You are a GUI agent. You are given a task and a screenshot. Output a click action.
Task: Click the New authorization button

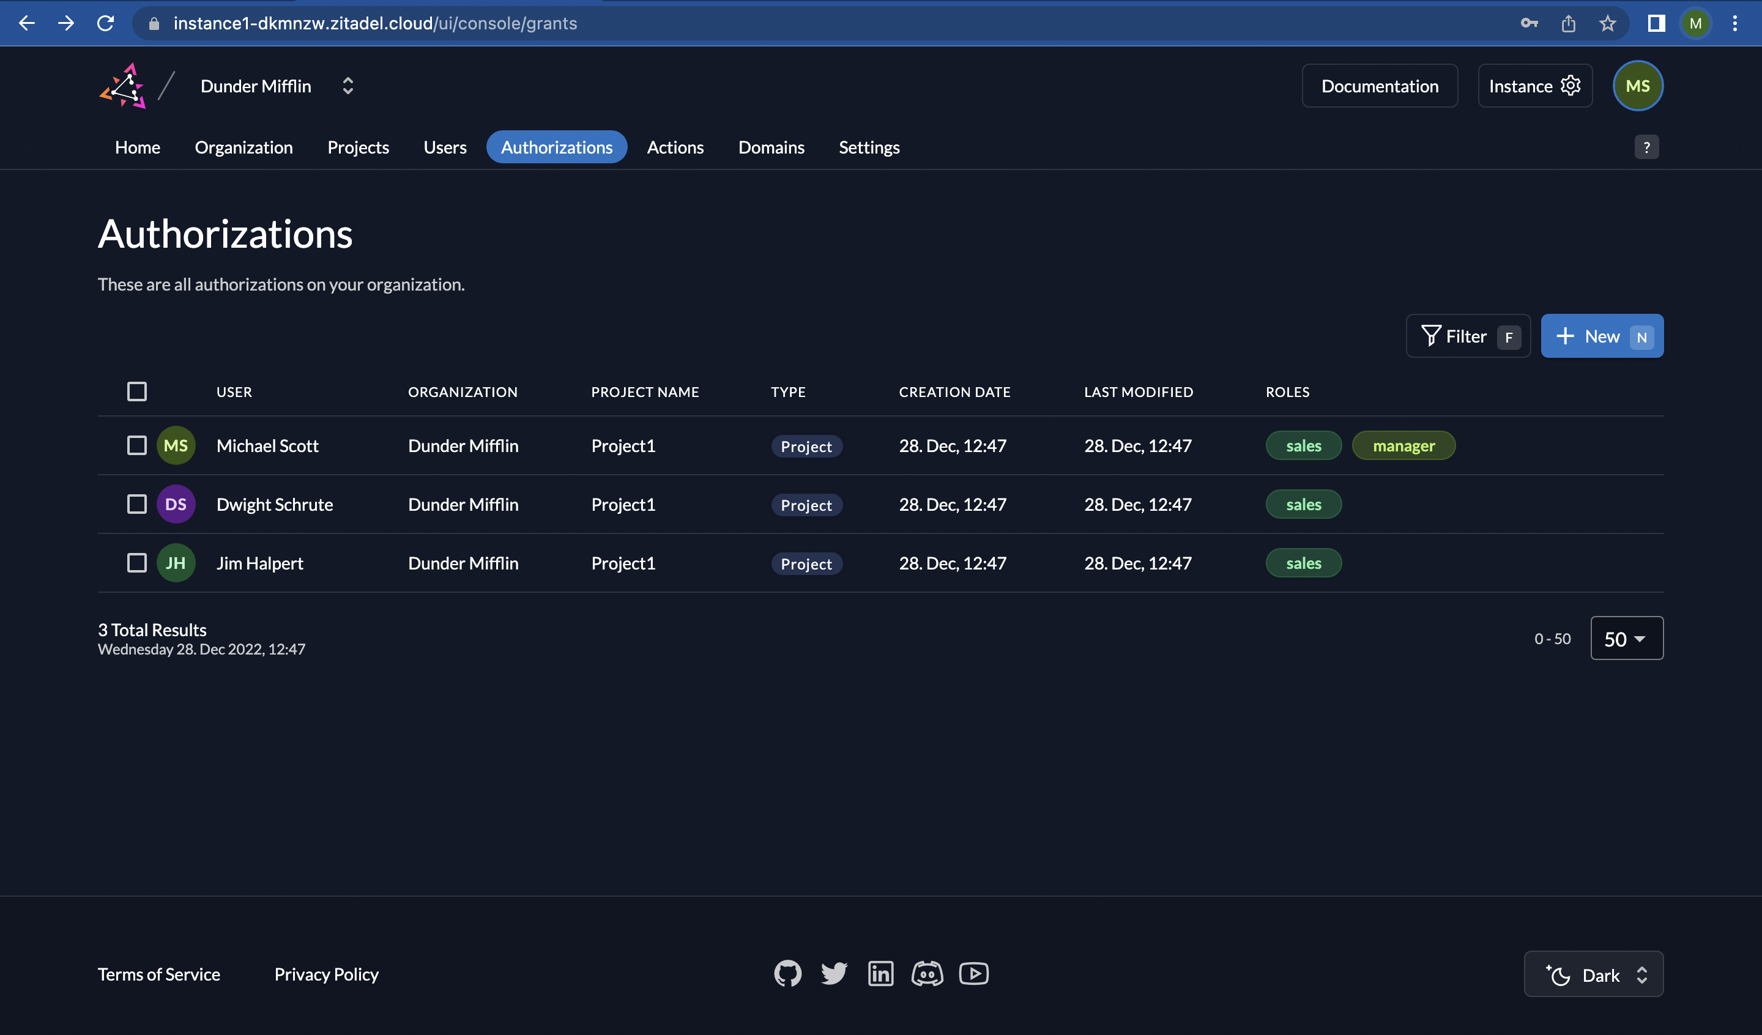click(1602, 336)
